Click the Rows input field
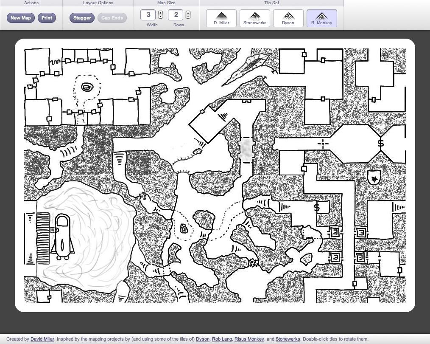430x344 pixels. click(176, 15)
